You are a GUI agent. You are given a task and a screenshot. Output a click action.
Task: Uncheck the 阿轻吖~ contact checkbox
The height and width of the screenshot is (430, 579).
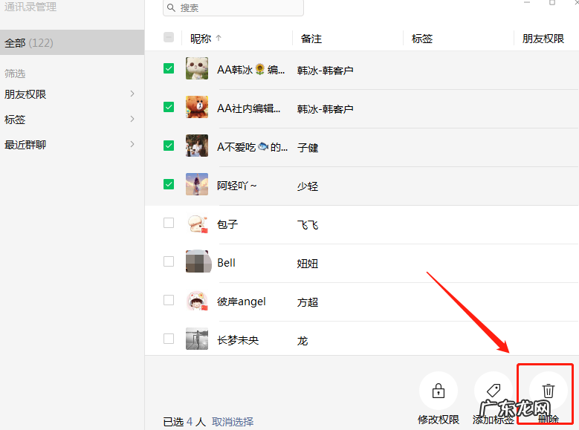coord(169,184)
